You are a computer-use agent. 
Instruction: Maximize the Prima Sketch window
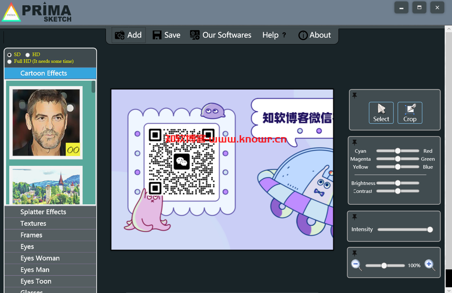click(x=419, y=8)
